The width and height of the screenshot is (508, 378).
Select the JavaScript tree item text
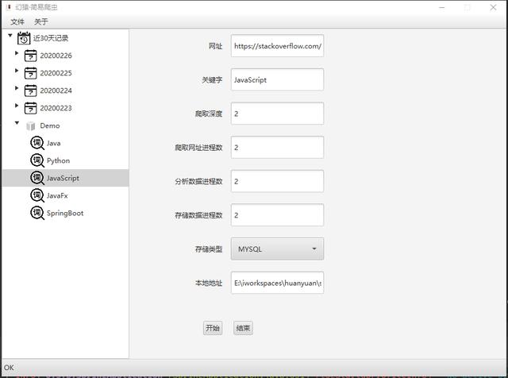pos(63,179)
